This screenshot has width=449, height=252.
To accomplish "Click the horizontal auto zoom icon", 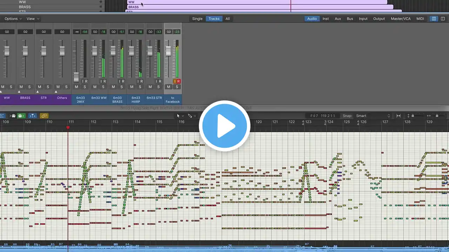I will 398,116.
